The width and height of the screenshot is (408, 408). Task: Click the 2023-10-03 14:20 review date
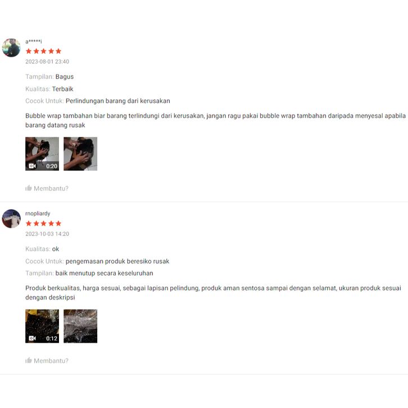pyautogui.click(x=47, y=234)
